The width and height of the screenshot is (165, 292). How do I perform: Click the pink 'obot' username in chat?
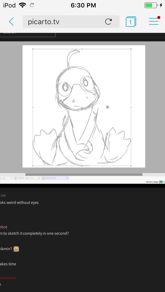click(x=4, y=227)
